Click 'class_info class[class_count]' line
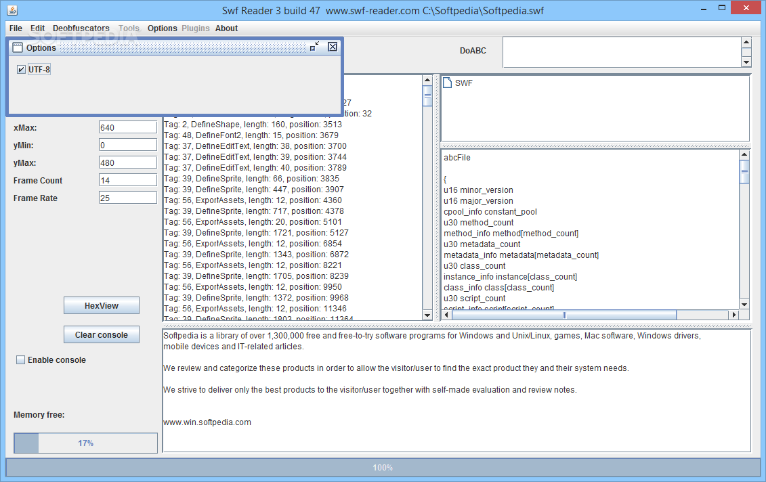 coord(498,288)
